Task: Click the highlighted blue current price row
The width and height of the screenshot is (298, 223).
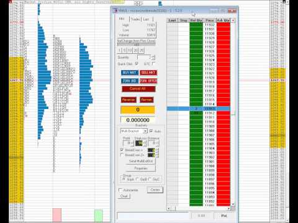Action: click(x=199, y=108)
